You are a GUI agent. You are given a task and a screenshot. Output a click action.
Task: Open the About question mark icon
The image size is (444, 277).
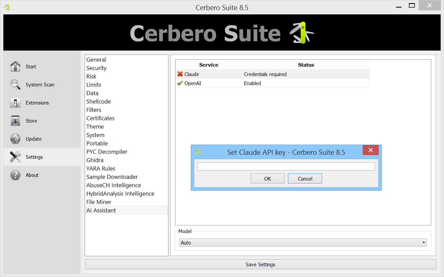point(15,175)
